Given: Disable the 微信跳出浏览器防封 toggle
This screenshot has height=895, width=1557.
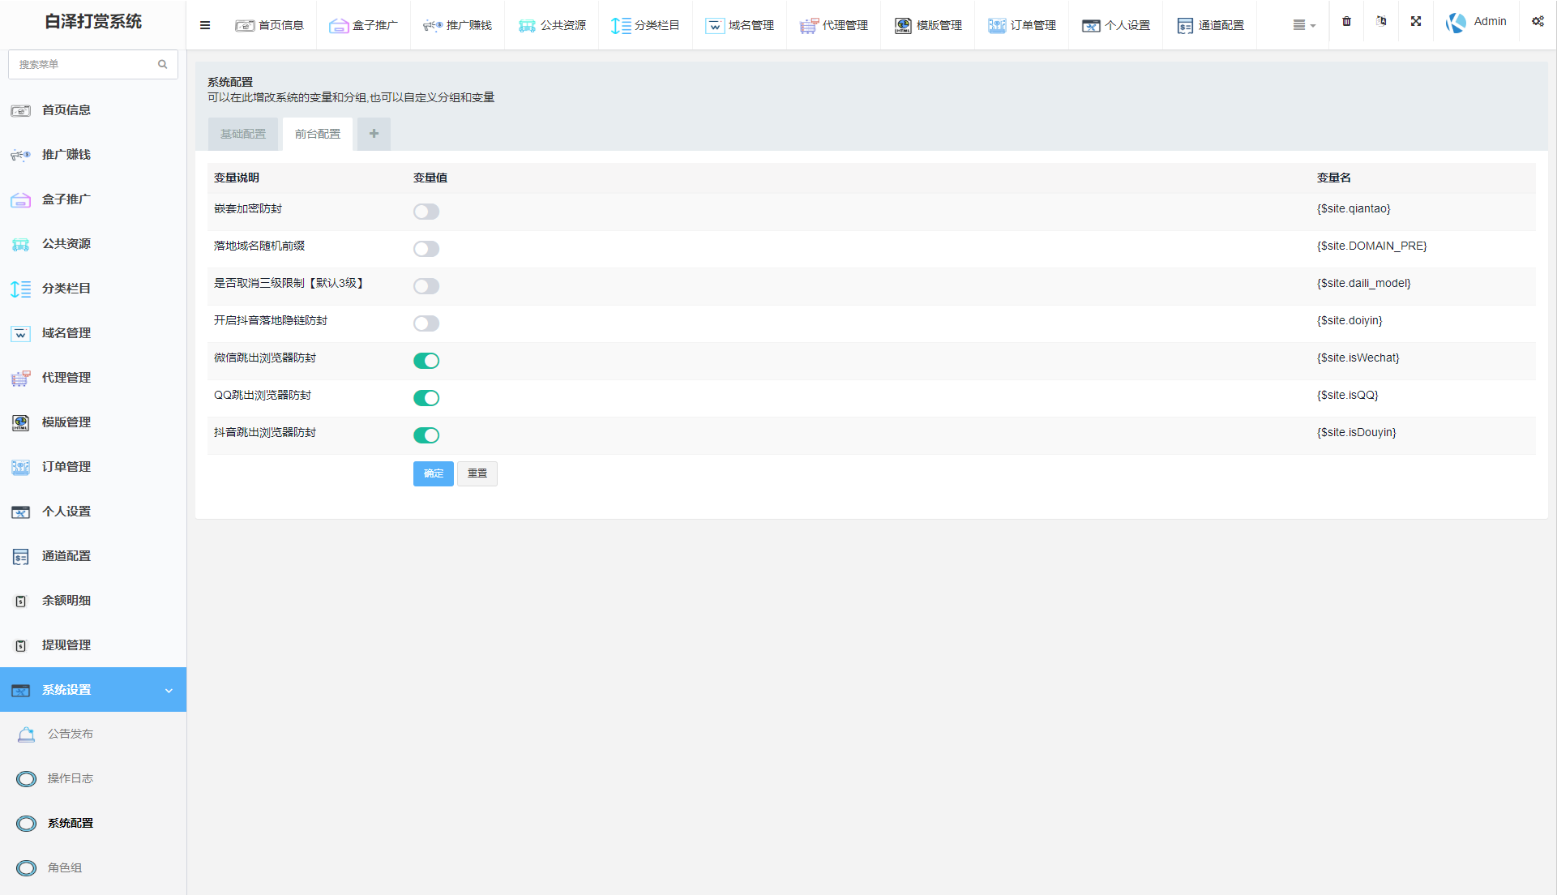Looking at the screenshot, I should click(x=426, y=361).
